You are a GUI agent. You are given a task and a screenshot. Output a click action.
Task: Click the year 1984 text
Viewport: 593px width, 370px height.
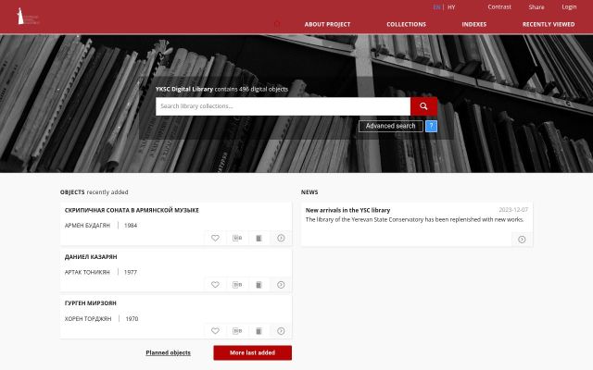131,226
